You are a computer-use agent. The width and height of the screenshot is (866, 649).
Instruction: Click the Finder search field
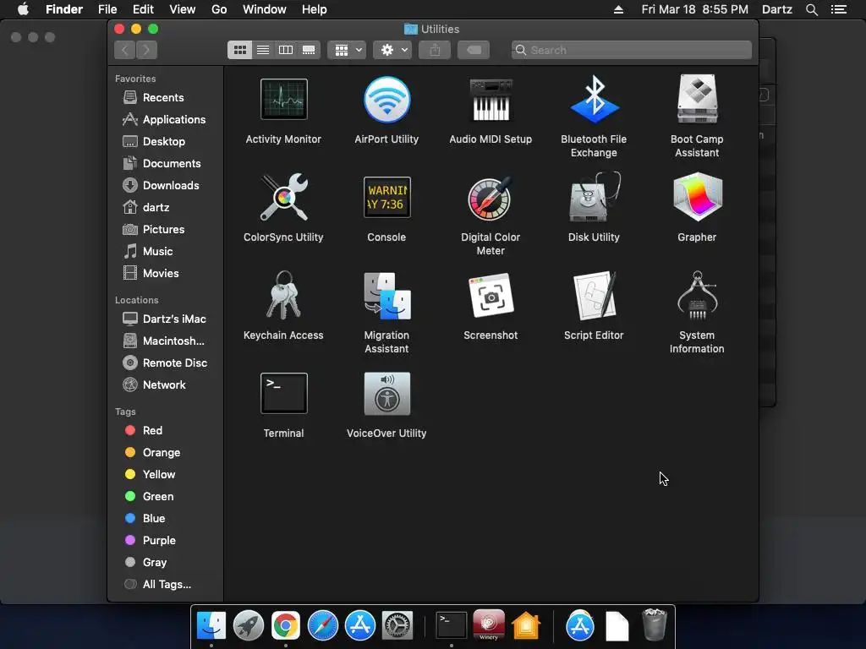click(x=631, y=50)
